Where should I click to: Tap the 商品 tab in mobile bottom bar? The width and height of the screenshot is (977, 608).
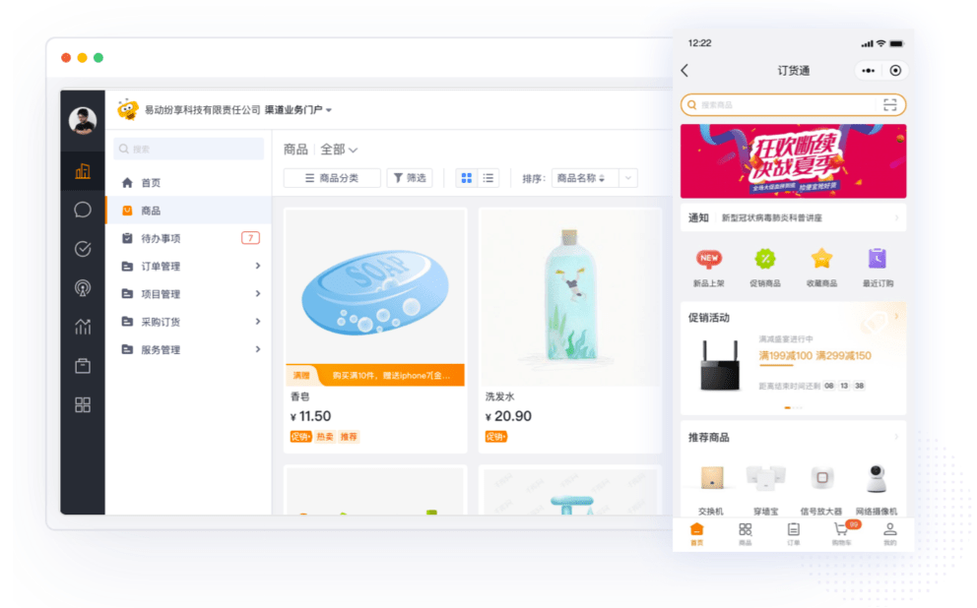[746, 534]
